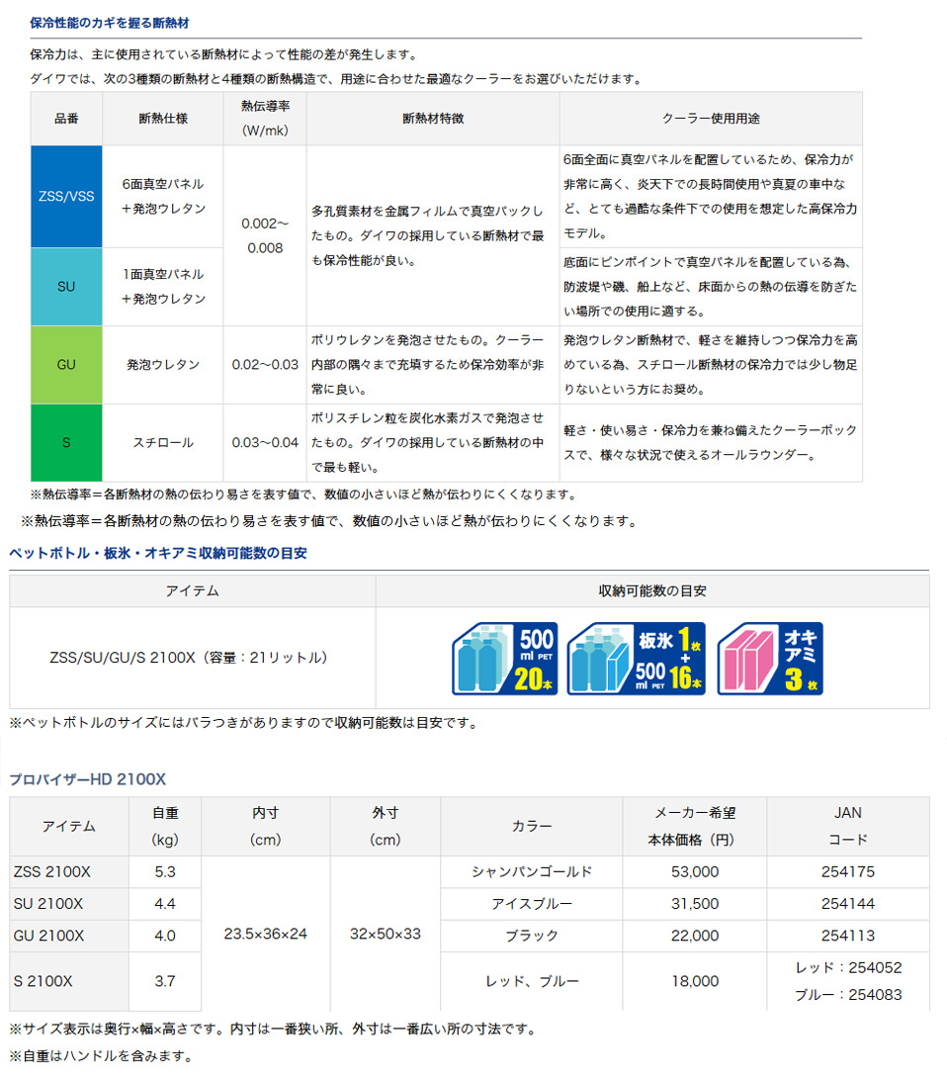
Task: Select the blue ZSS/VSS color cell
Action: click(x=66, y=196)
